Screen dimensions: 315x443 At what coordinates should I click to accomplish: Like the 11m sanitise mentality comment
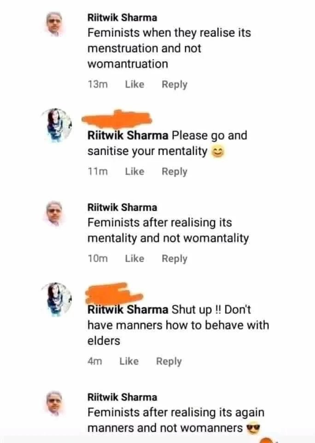134,171
